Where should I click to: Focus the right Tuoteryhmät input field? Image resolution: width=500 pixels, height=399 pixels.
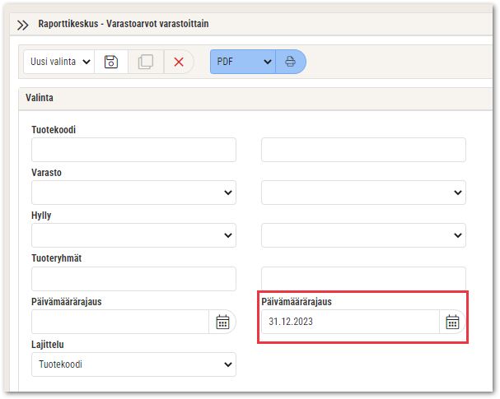[x=363, y=279]
